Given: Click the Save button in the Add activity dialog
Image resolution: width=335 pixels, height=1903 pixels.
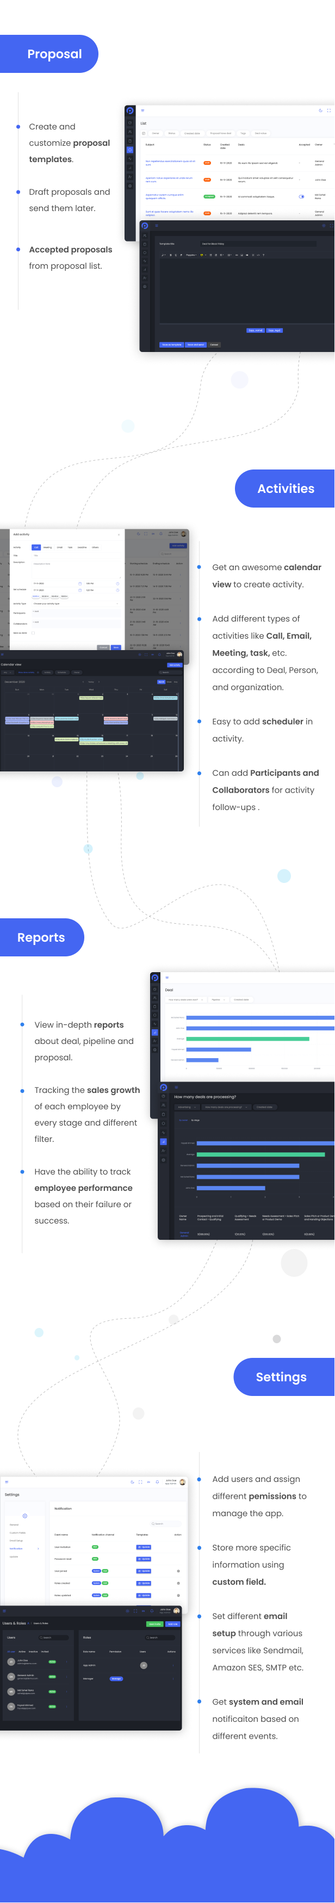Looking at the screenshot, I should tap(116, 648).
